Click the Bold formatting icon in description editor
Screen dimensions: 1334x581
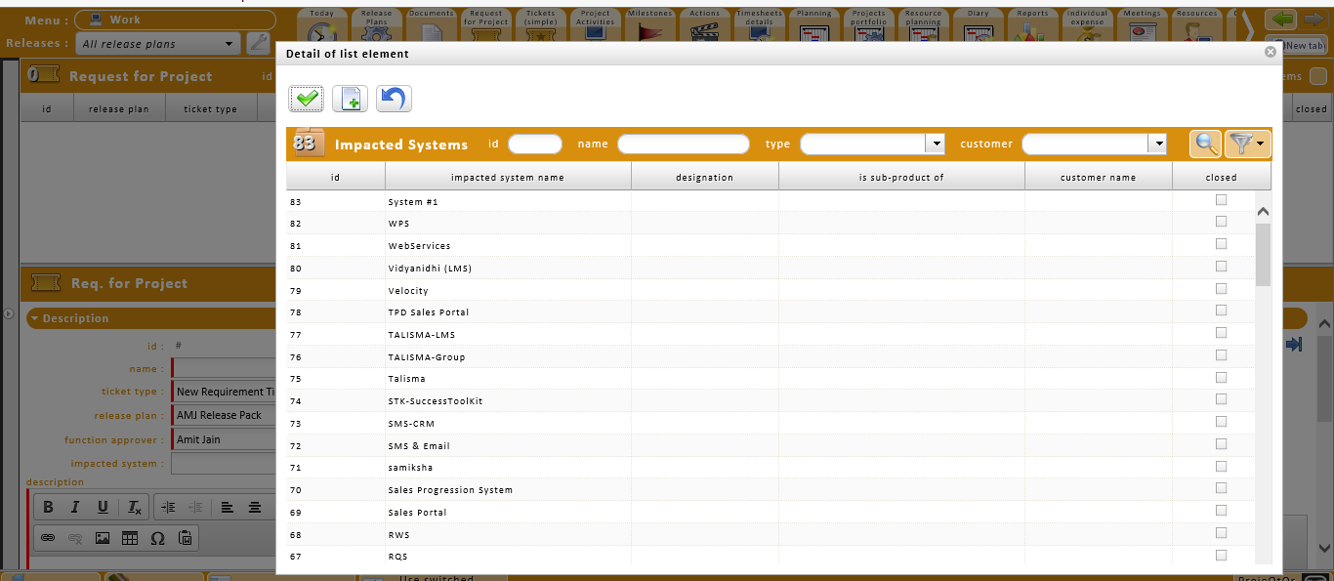48,507
